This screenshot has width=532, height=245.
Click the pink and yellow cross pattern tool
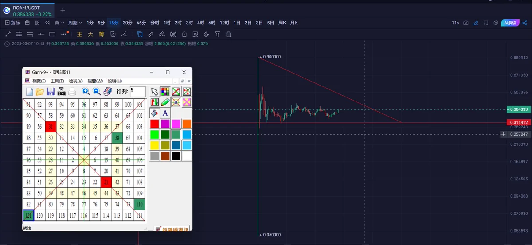click(x=187, y=102)
